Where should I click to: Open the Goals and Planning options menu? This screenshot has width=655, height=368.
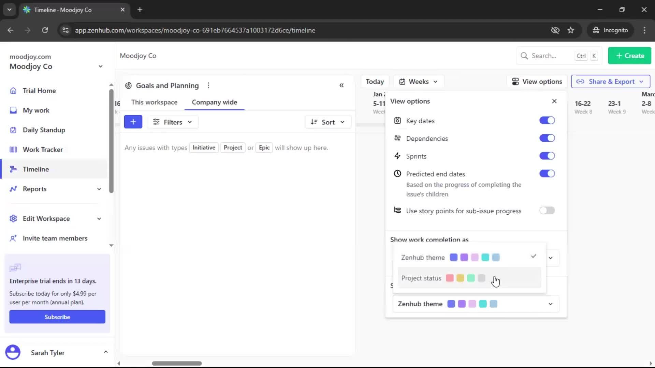tap(208, 86)
